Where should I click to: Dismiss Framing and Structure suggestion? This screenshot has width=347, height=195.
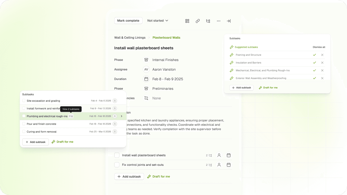[x=322, y=55]
